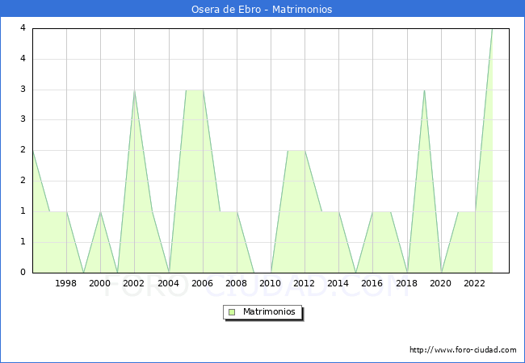Open the foro-ciudad.com URL link
The width and height of the screenshot is (525, 363).
[x=463, y=350]
